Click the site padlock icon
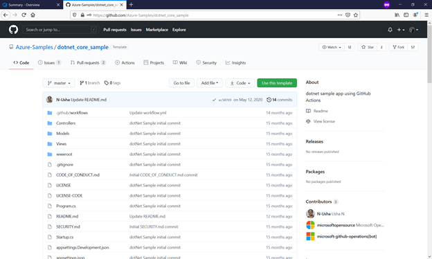Screen dimensions: 432x259 point(82,15)
